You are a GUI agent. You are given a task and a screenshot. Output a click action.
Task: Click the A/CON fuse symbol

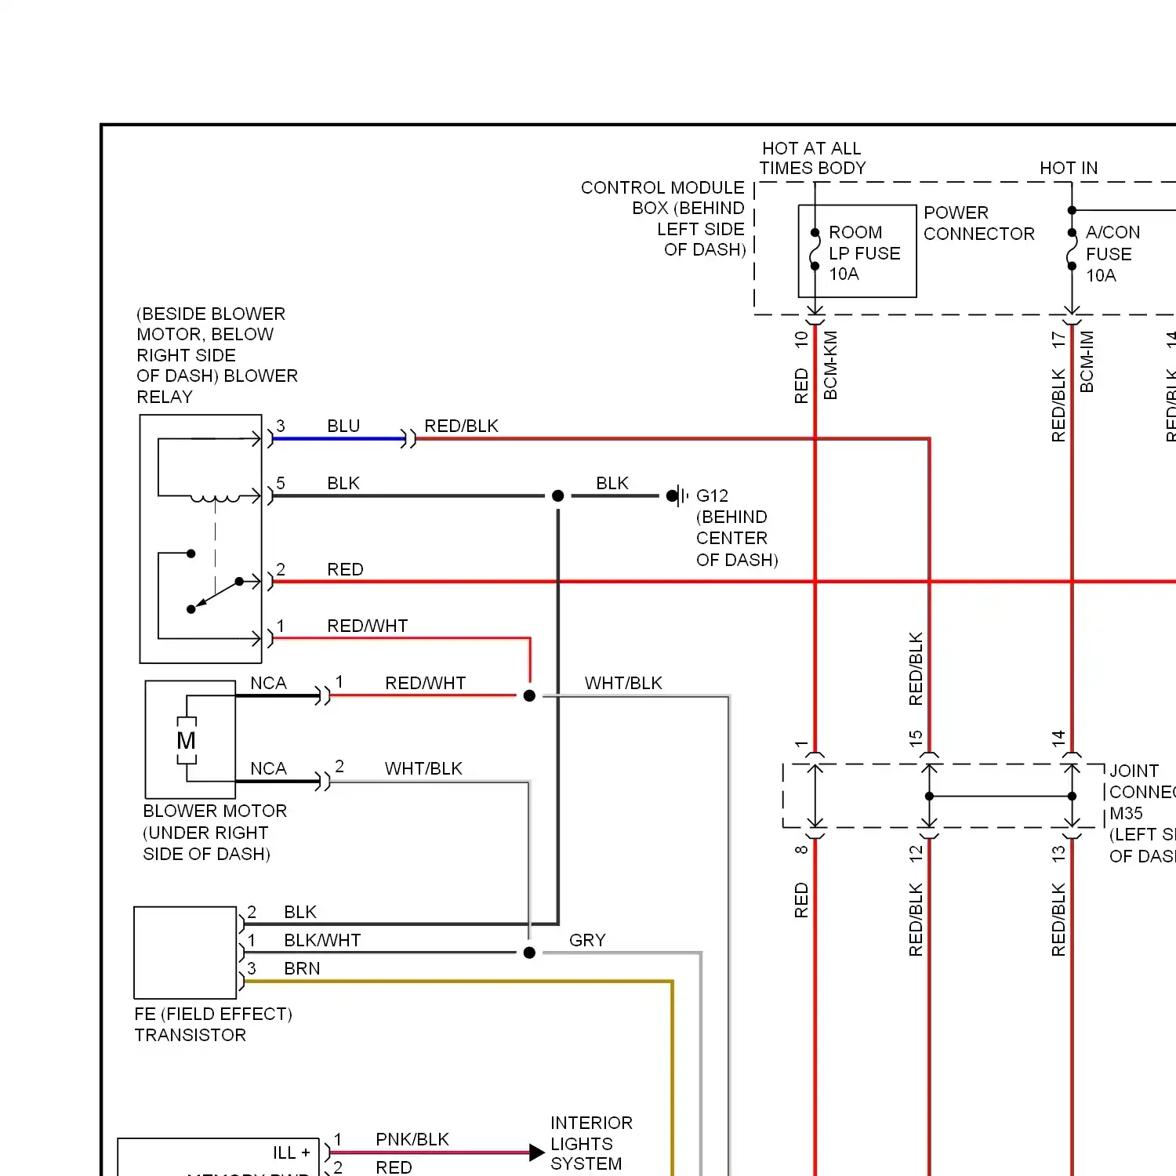1072,249
